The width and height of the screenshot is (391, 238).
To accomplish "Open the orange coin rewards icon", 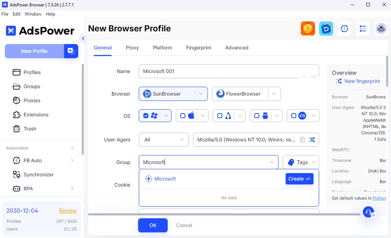I will point(308,29).
